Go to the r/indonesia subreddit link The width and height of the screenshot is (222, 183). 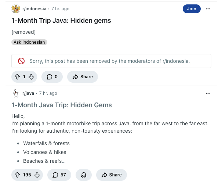(x=34, y=9)
